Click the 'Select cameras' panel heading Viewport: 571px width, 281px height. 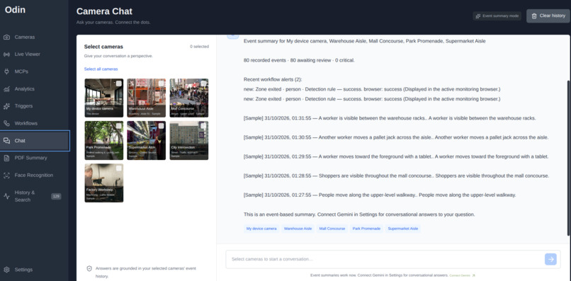pyautogui.click(x=103, y=47)
